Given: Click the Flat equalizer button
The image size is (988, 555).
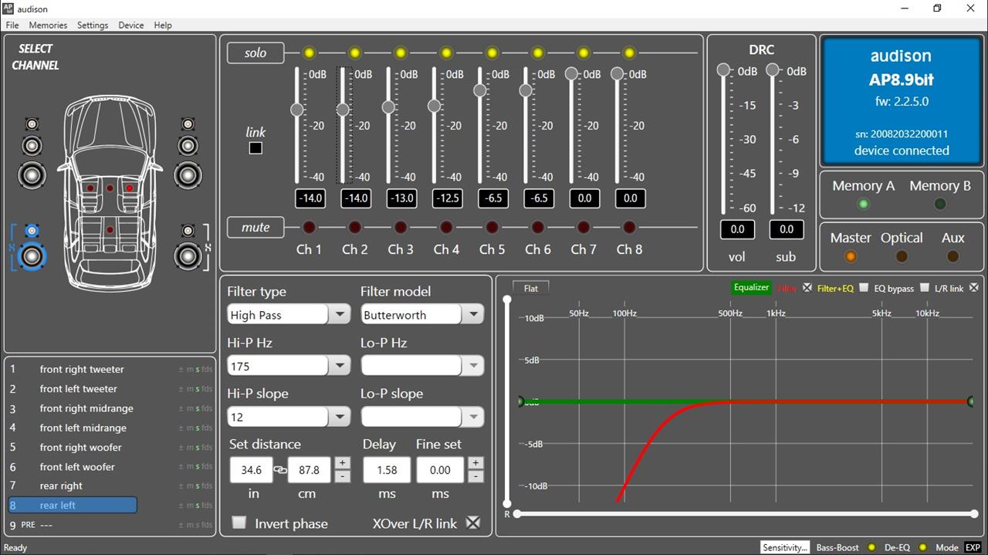Looking at the screenshot, I should tap(531, 288).
